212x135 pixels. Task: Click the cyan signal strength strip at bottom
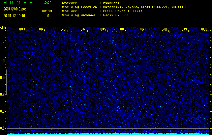pyautogui.click(x=108, y=134)
